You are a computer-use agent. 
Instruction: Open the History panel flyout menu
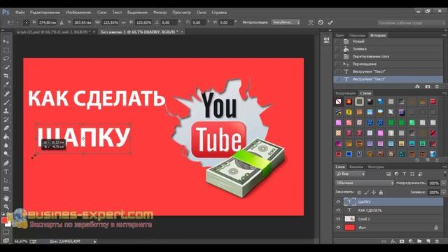pos(444,35)
